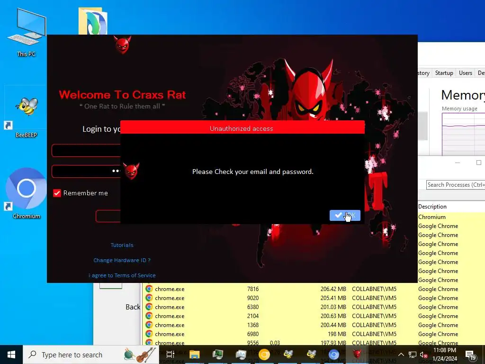Click the email input field on Craxs Rat login

[86, 150]
